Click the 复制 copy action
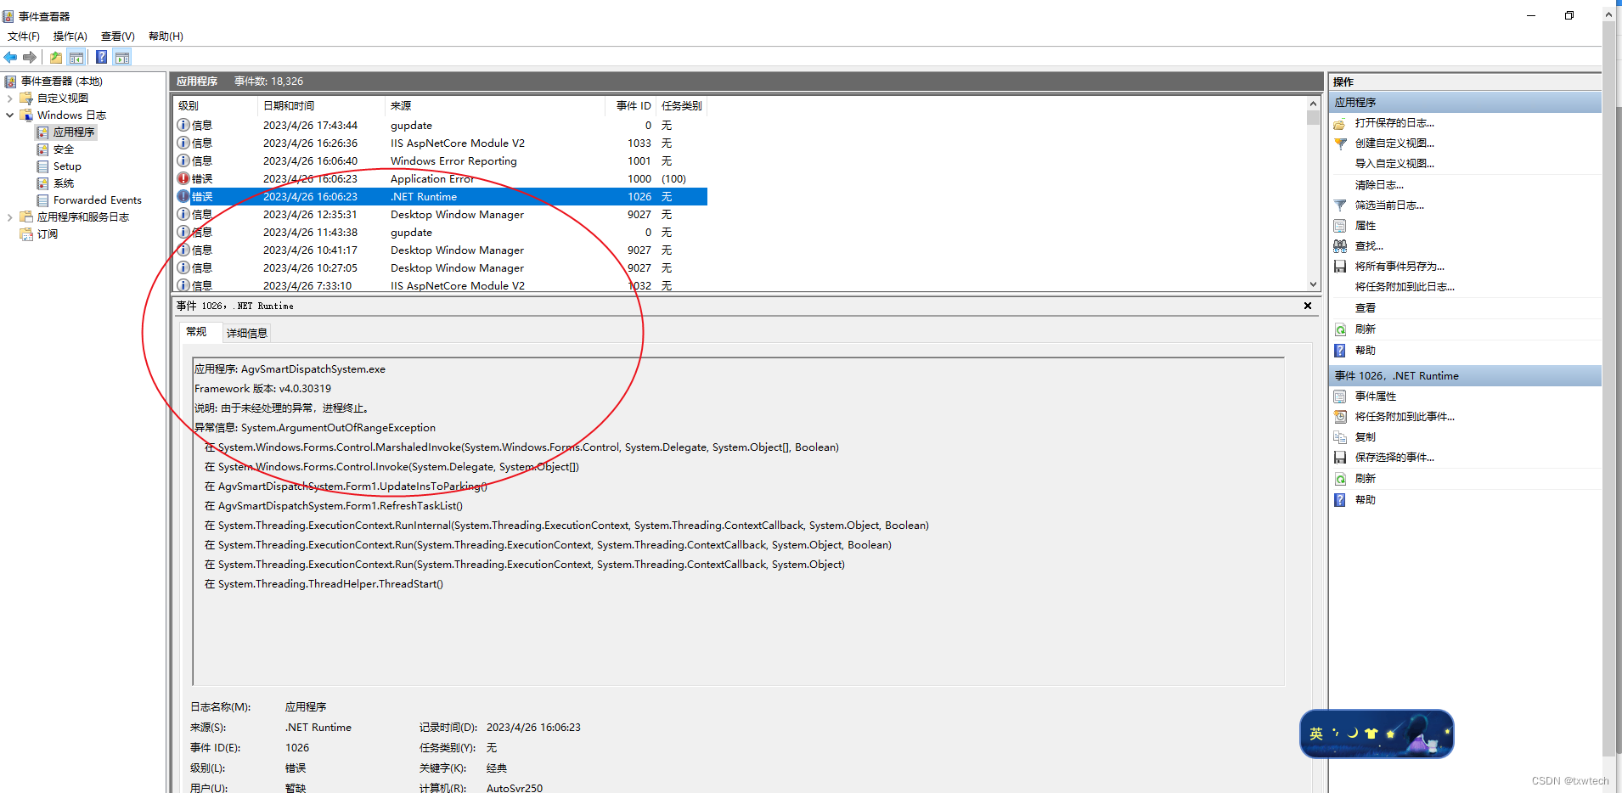 coord(1365,437)
